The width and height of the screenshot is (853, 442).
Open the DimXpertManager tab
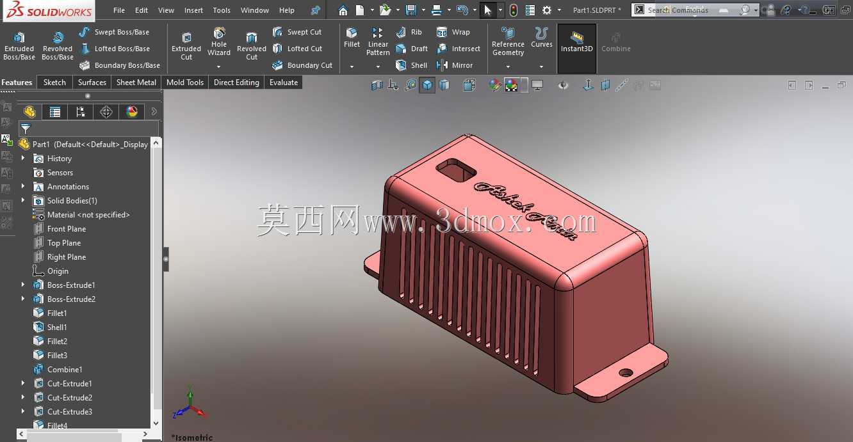tap(106, 112)
